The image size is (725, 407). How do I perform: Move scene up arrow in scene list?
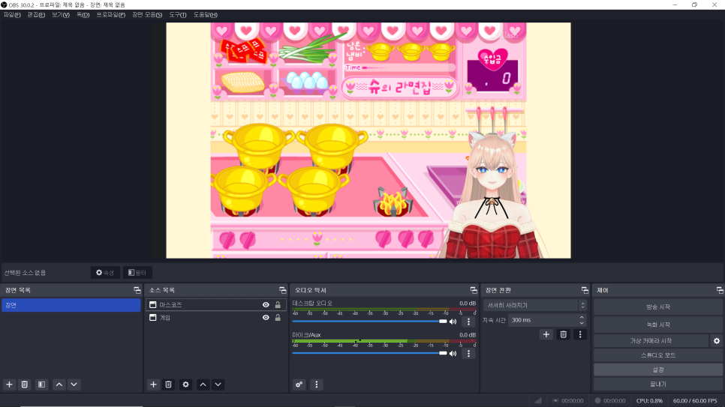click(59, 385)
